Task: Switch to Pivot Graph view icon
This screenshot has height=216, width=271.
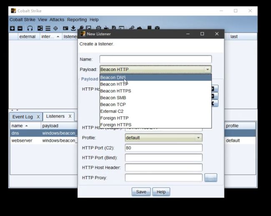Action: click(x=40, y=28)
